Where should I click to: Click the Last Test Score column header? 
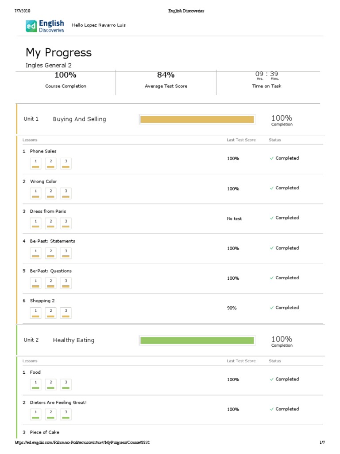[241, 140]
